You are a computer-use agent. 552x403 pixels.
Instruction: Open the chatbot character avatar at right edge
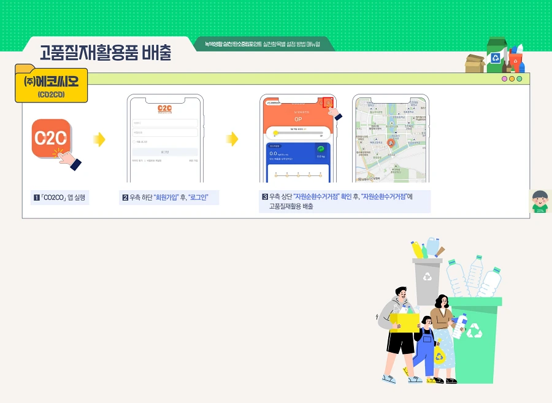540,201
